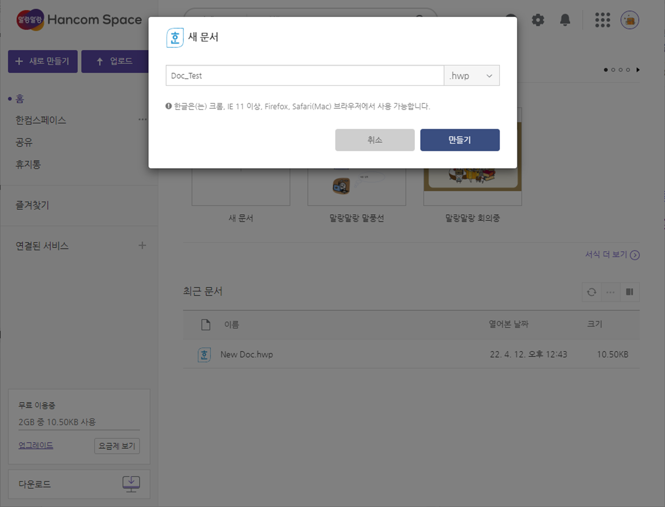Select 홈 in the sidebar
The width and height of the screenshot is (665, 507).
pyautogui.click(x=20, y=99)
